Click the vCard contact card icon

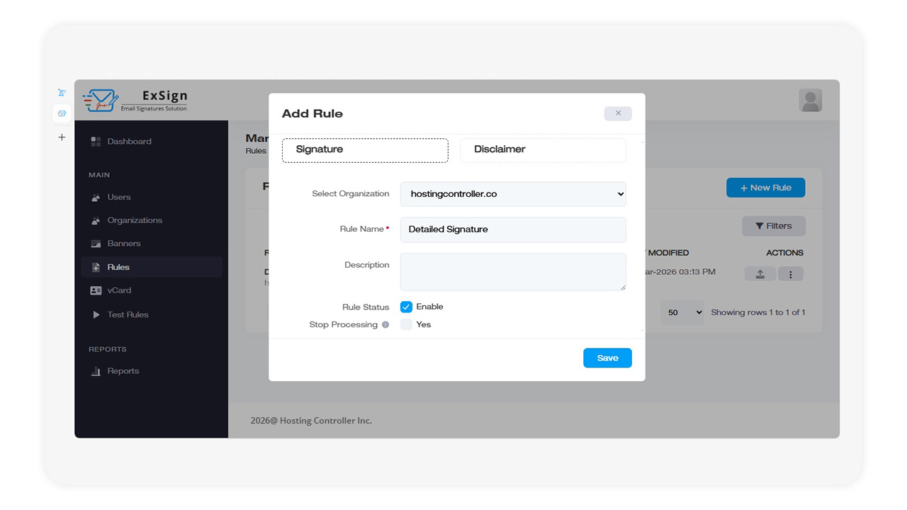point(96,290)
